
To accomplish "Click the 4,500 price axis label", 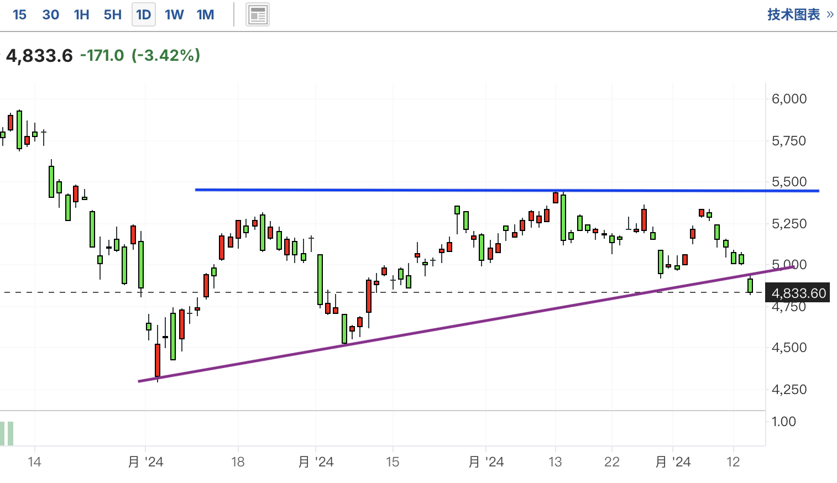I will click(789, 348).
